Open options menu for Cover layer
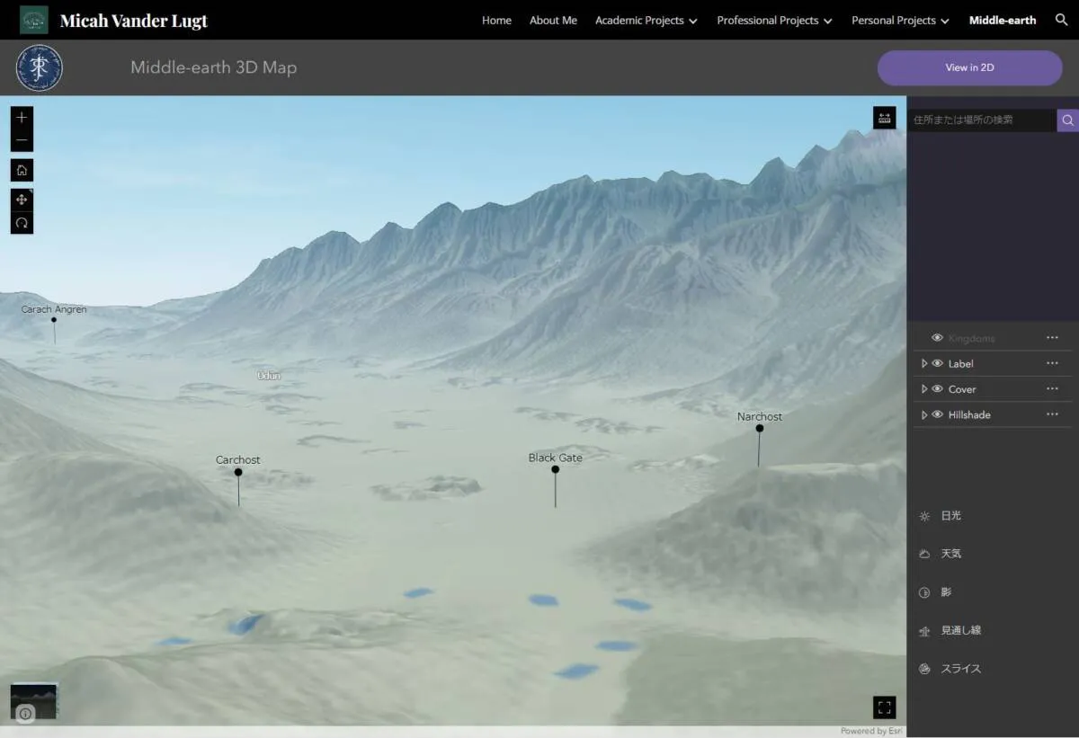Screen dimensions: 1079x738 pos(1052,388)
